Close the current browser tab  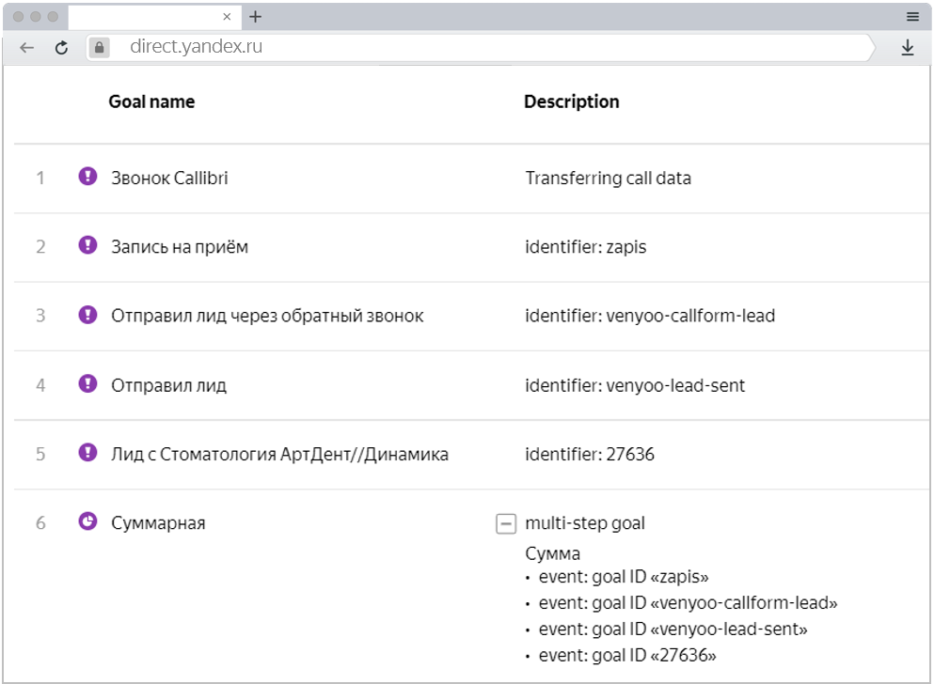(x=227, y=17)
